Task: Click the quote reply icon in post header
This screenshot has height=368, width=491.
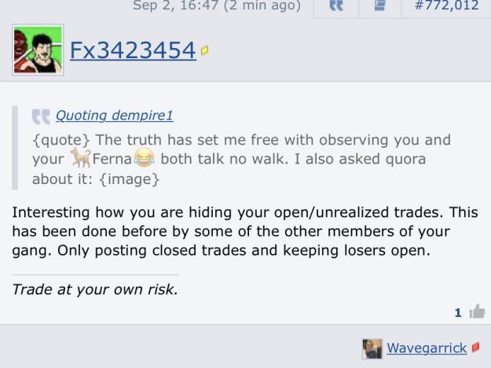Action: pos(336,6)
